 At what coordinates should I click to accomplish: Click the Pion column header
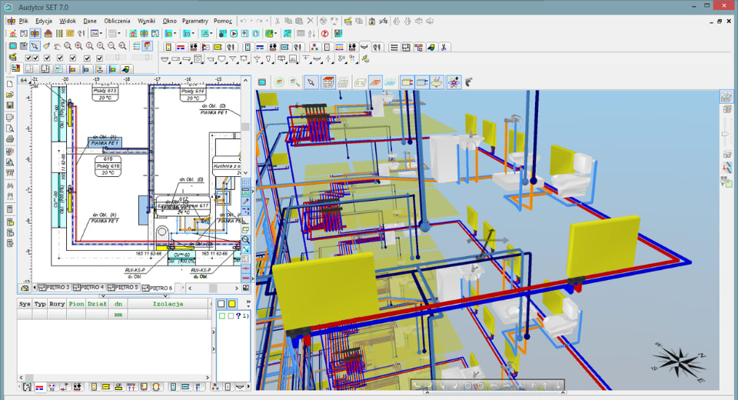(x=76, y=304)
